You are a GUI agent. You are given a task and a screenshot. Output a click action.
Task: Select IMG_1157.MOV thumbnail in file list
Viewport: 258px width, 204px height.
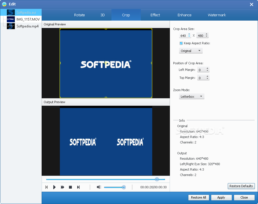(x=11, y=19)
